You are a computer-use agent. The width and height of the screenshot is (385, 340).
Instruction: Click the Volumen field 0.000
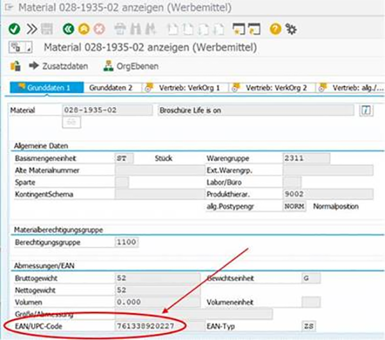coord(157,302)
